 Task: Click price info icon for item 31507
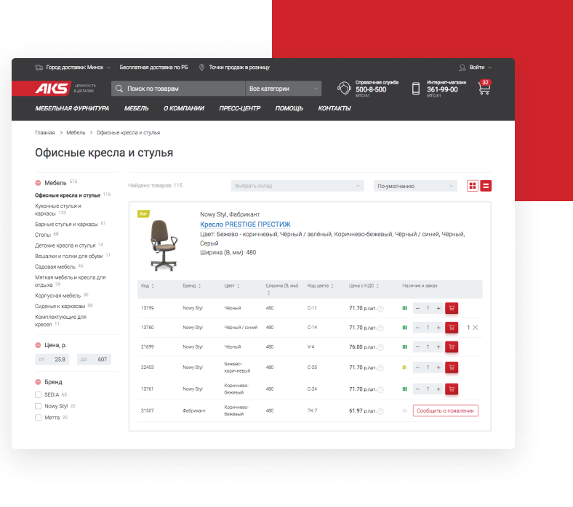coord(380,411)
